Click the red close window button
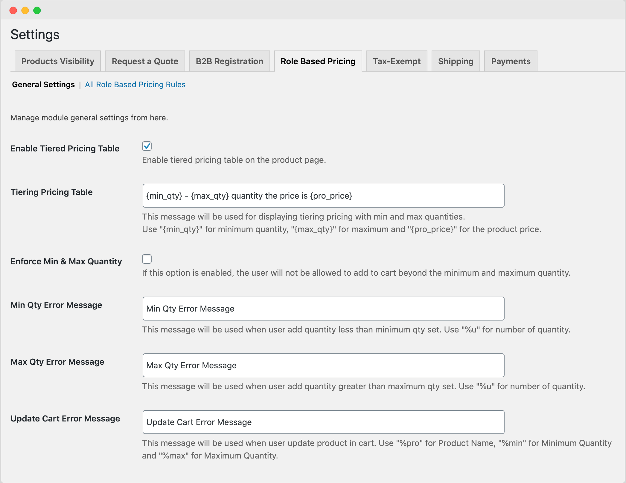 click(x=13, y=10)
